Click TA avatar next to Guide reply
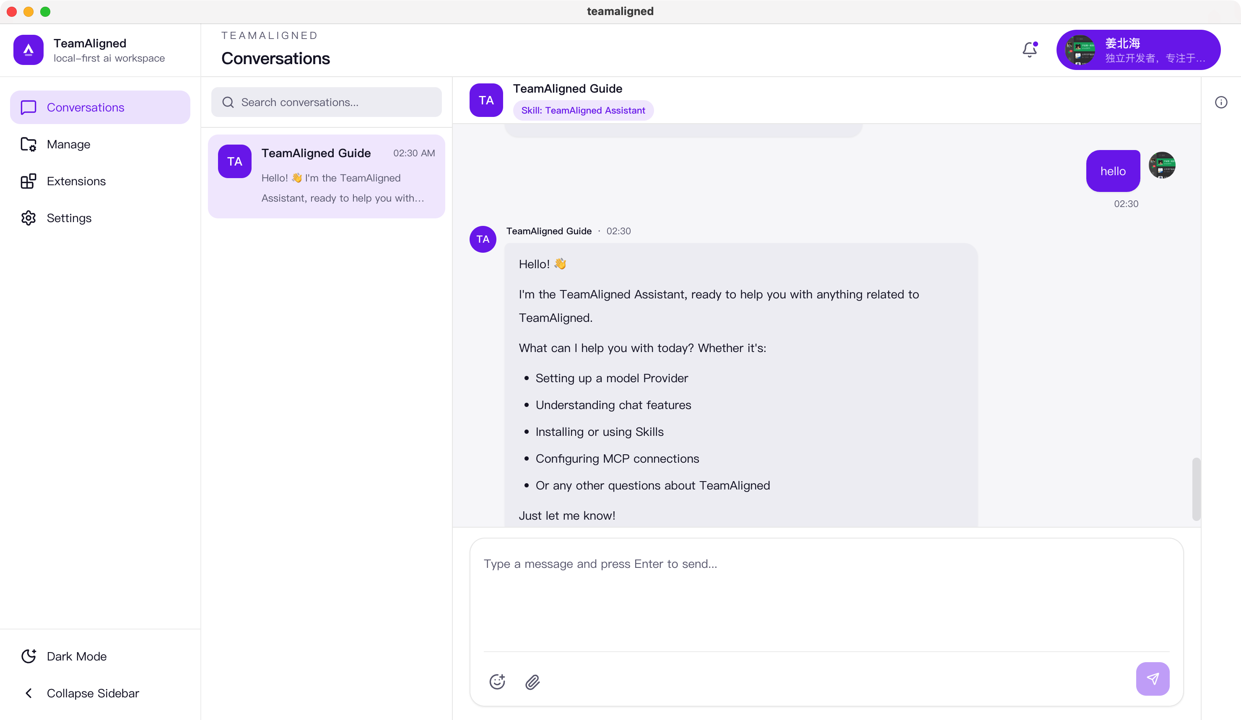The width and height of the screenshot is (1241, 720). coord(483,239)
